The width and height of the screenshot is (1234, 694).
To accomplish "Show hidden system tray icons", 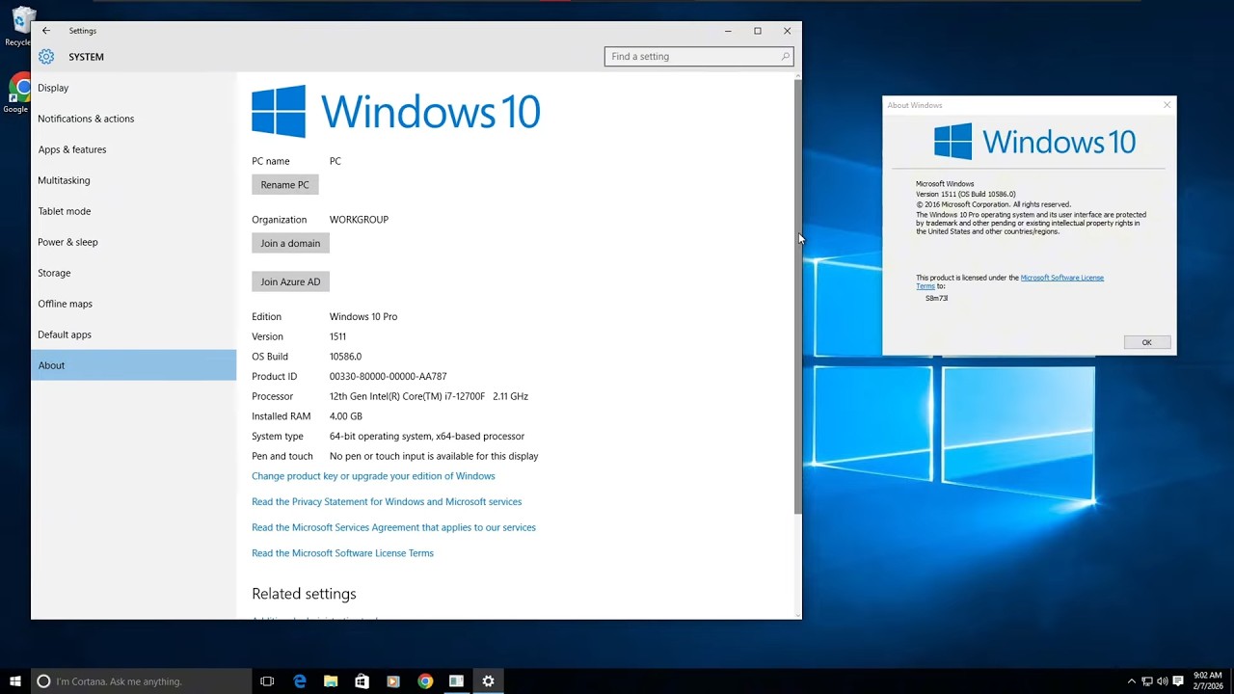I will (1132, 681).
